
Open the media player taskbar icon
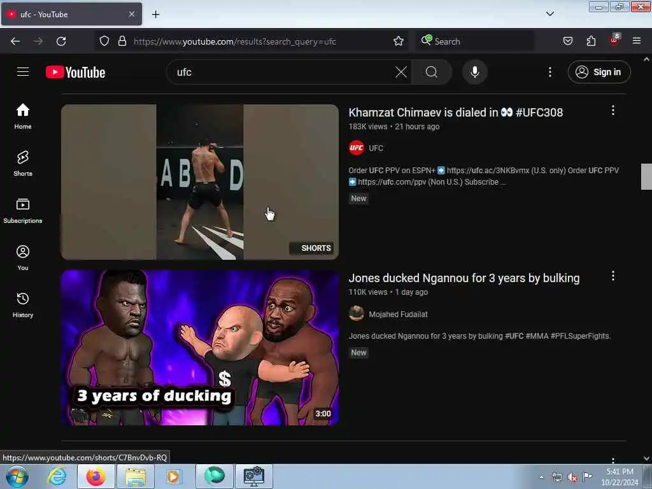pyautogui.click(x=173, y=476)
